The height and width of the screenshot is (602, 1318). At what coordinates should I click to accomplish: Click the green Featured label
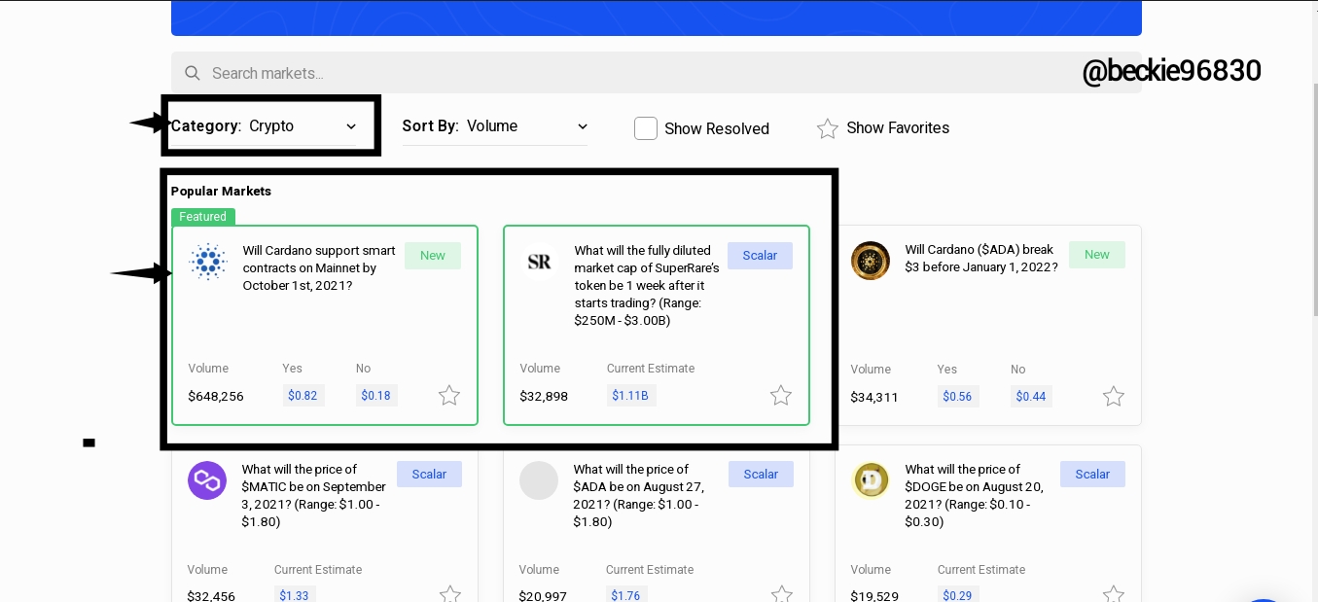[x=203, y=217]
